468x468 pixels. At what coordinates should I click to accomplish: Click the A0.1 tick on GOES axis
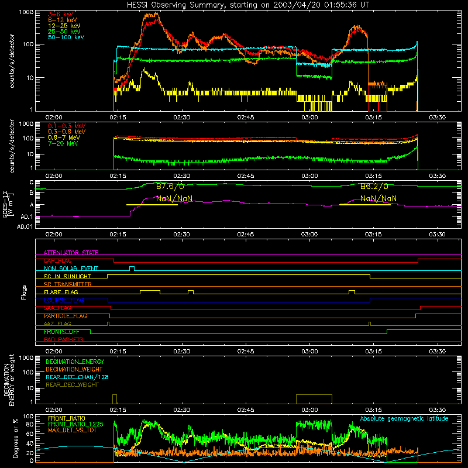pos(27,216)
